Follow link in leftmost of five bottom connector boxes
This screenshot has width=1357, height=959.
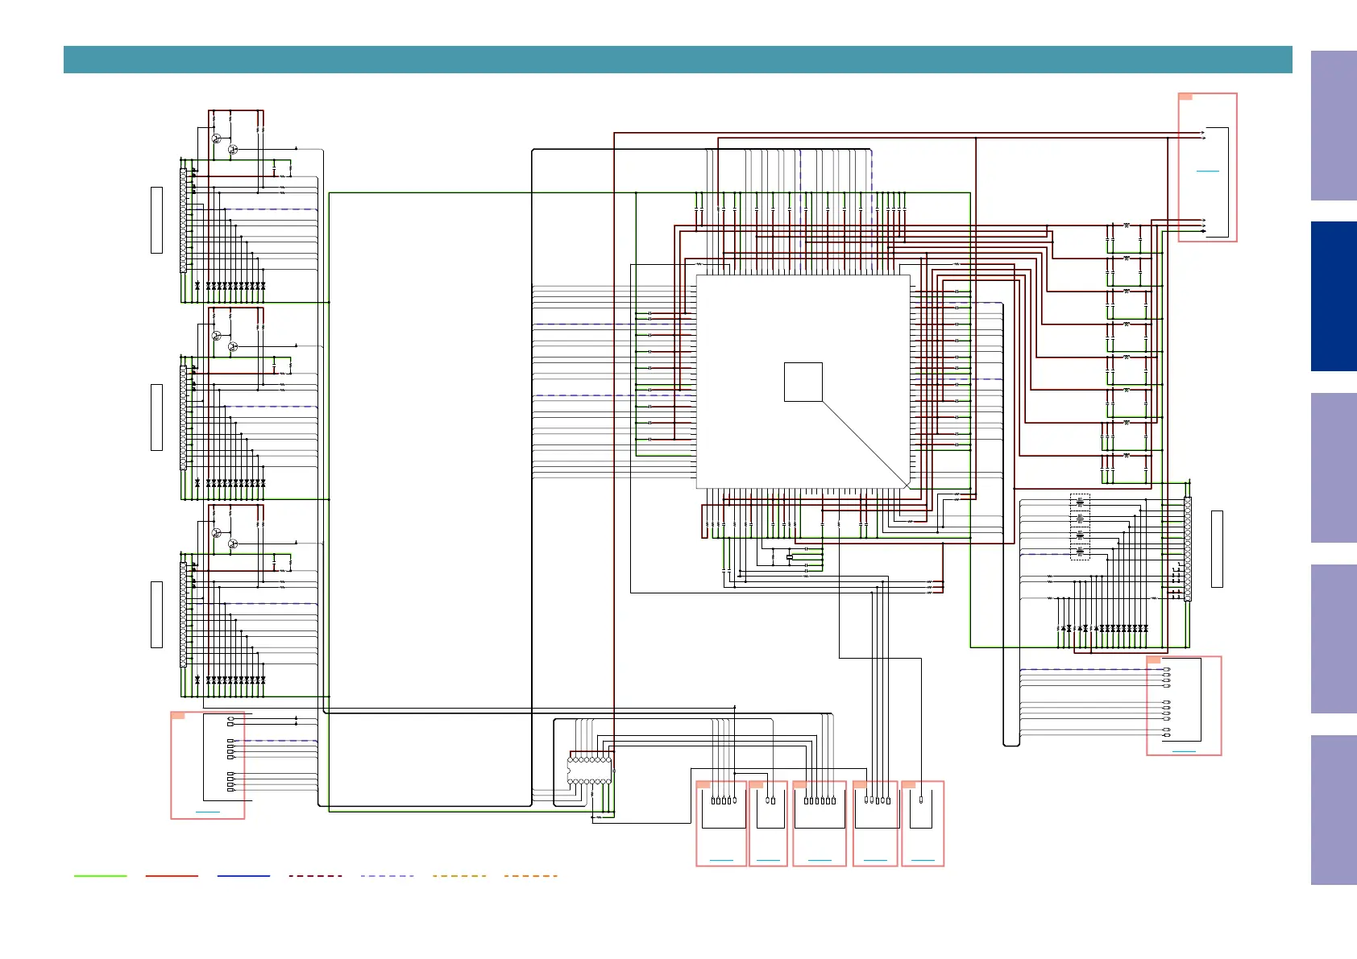click(721, 861)
